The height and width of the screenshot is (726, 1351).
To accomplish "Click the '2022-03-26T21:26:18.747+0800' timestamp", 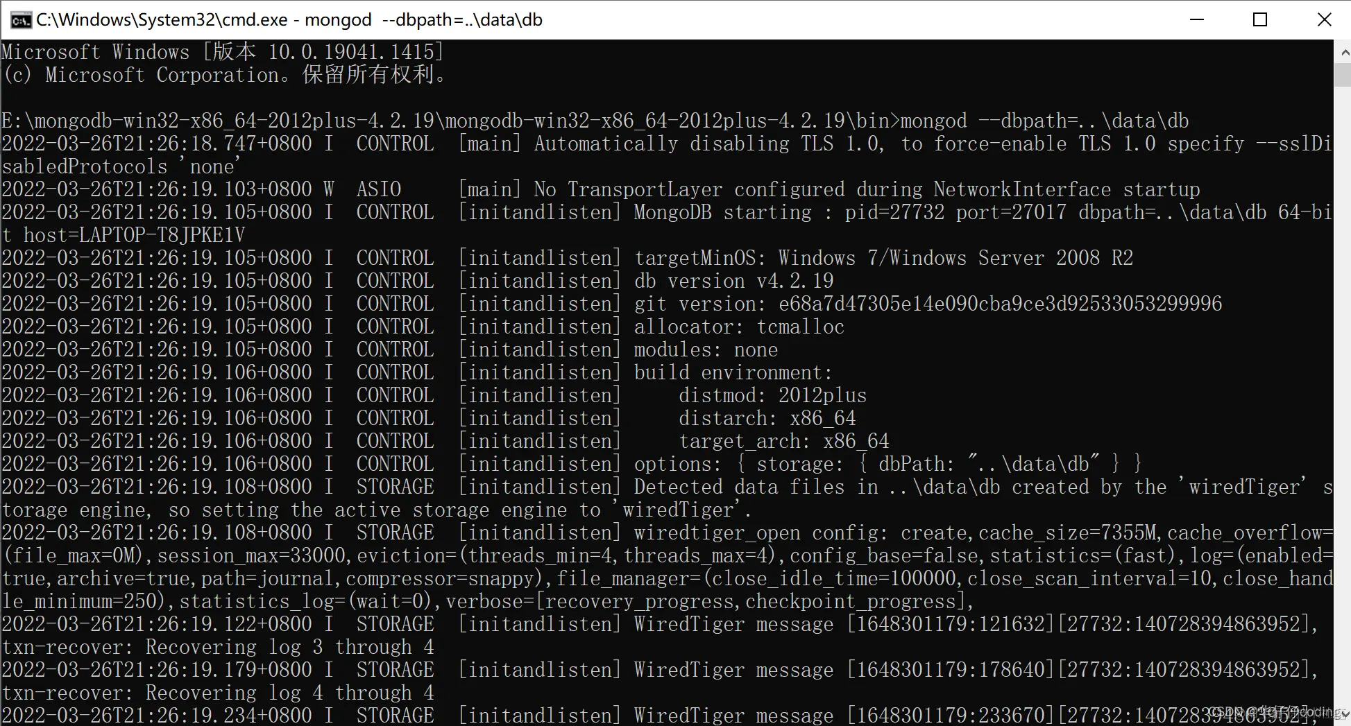I will [157, 144].
